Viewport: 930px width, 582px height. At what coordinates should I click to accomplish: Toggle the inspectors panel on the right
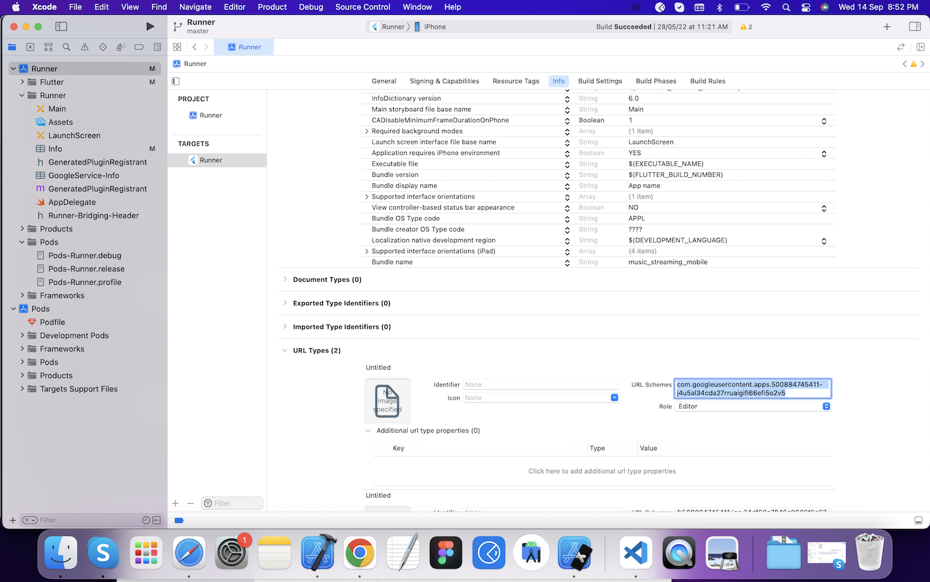pos(914,27)
